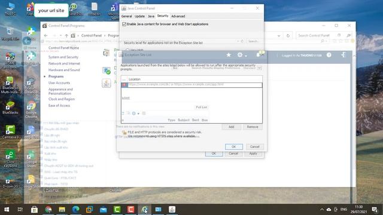
Task: Open Mail app from taskbar
Action: (104, 210)
